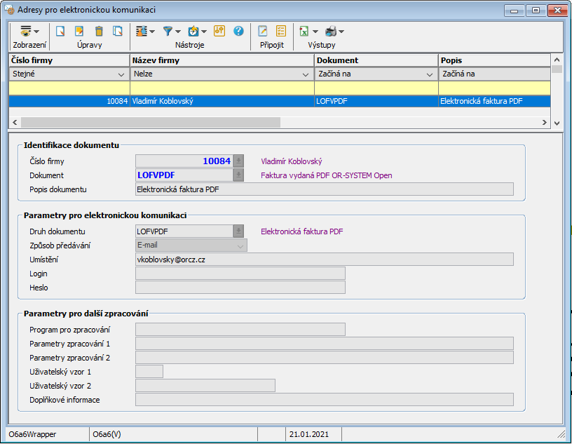The image size is (572, 444).
Task: Click the copy record icon
Action: pos(118,32)
